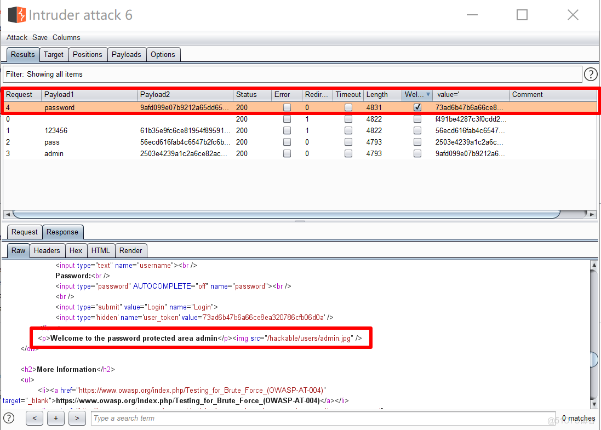Click the next search match arrow button
The width and height of the screenshot is (601, 430).
pos(77,418)
